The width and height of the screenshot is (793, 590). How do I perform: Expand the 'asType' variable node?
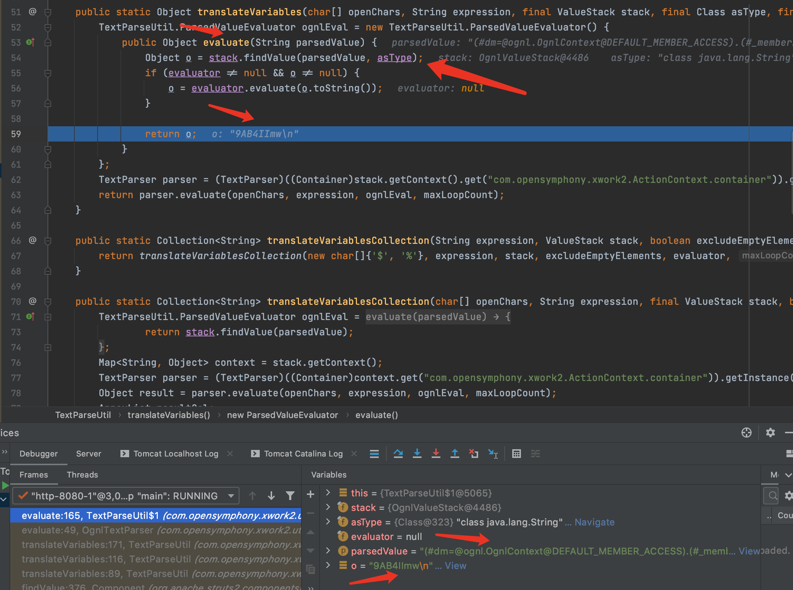point(328,522)
